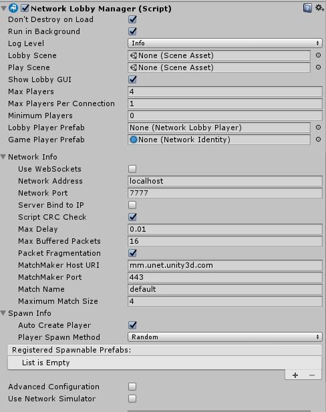Screen dimensions: 326x412
Task: Toggle Packet Fragmentation checkbox
Action: [x=132, y=253]
